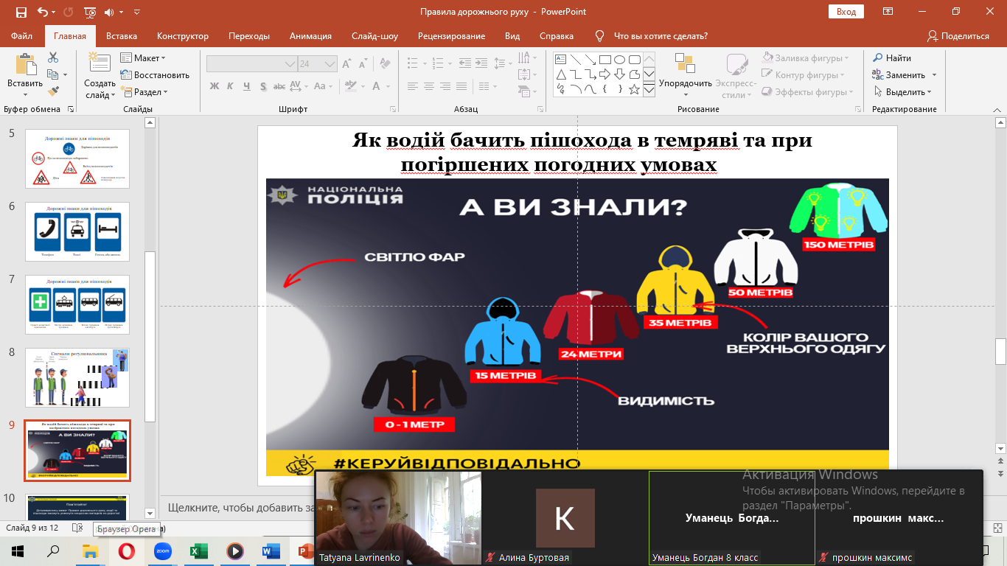This screenshot has width=1007, height=566.
Task: Click the Undo arrow in the title bar
Action: (x=41, y=12)
